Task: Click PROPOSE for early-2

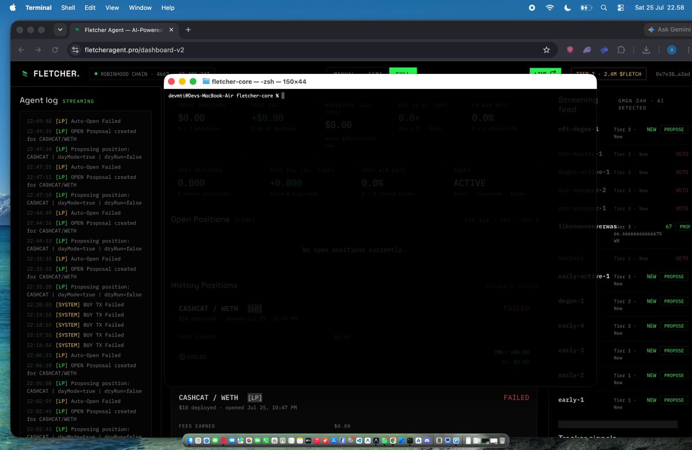Action: (x=674, y=376)
